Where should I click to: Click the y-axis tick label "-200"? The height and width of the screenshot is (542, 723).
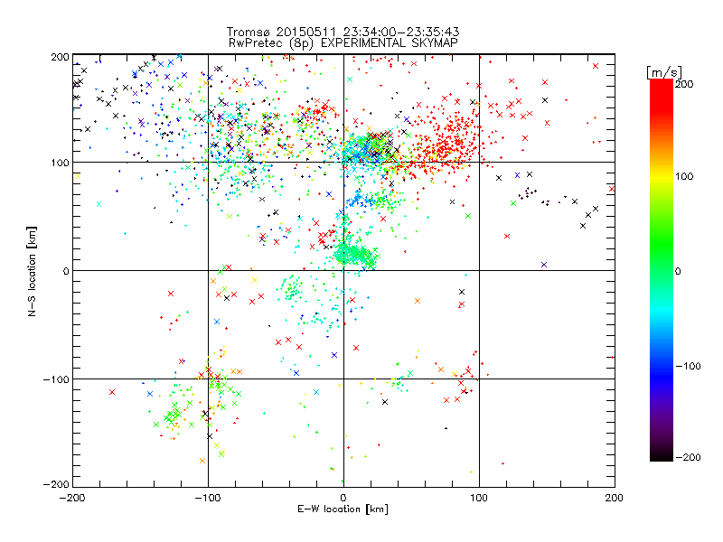click(x=57, y=484)
